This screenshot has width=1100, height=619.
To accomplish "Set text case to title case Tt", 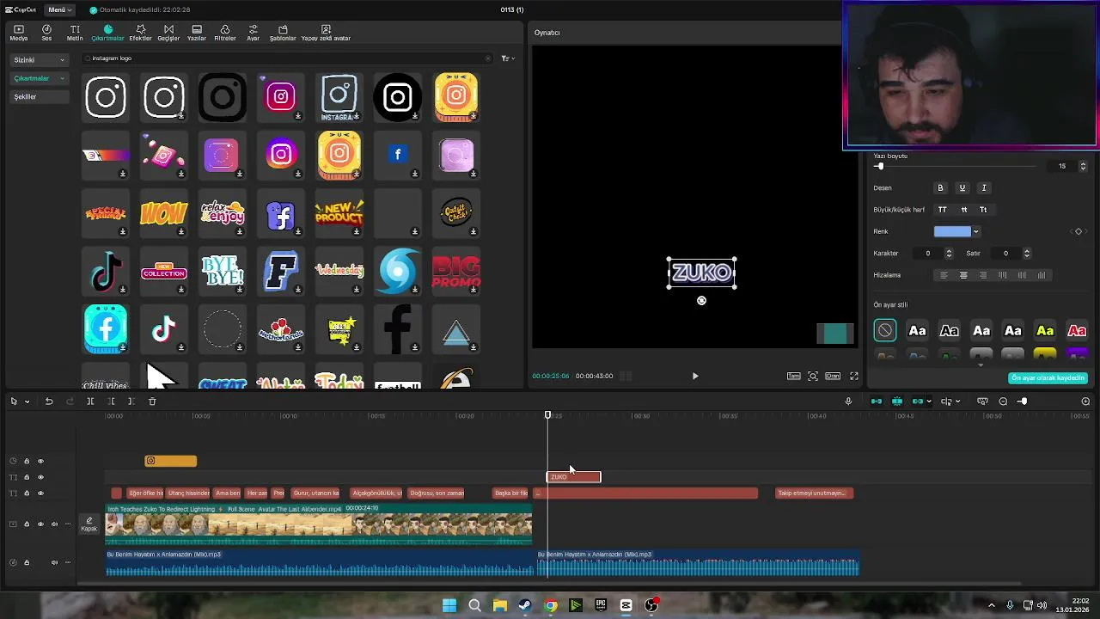I will (983, 210).
